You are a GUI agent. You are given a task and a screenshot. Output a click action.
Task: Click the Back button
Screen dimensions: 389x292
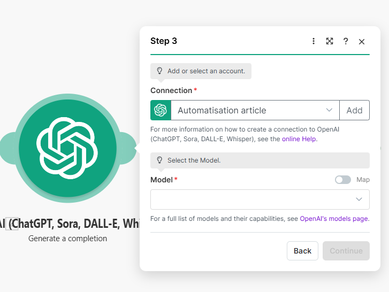(302, 251)
